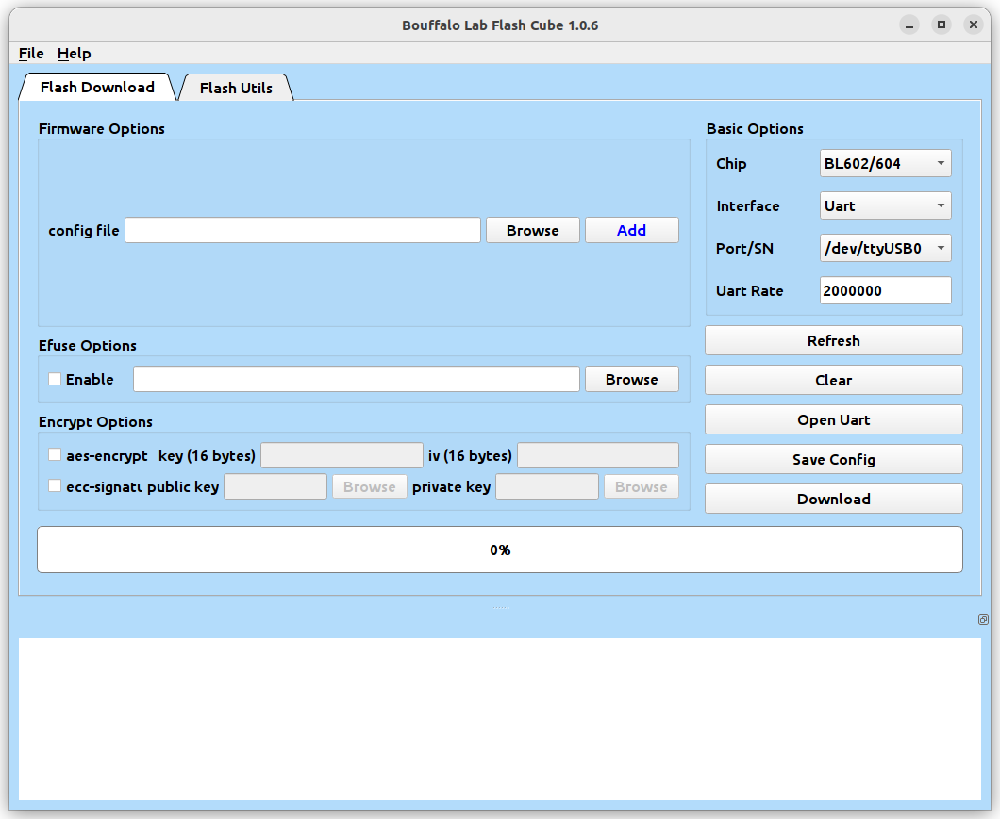
Task: Select the Flash Download tab
Action: (97, 88)
